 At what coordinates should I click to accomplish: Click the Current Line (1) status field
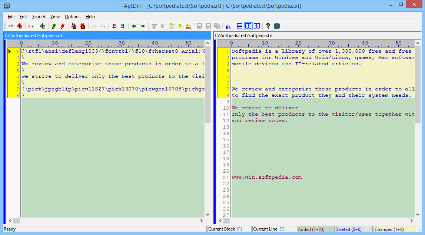tap(274, 229)
